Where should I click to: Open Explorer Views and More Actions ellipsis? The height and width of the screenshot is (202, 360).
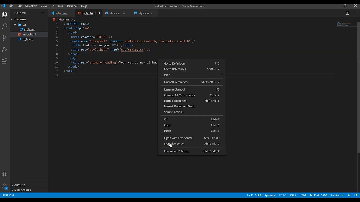42,13
